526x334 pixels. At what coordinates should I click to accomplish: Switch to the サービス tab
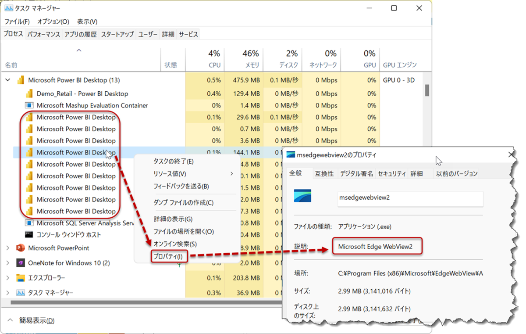click(188, 34)
